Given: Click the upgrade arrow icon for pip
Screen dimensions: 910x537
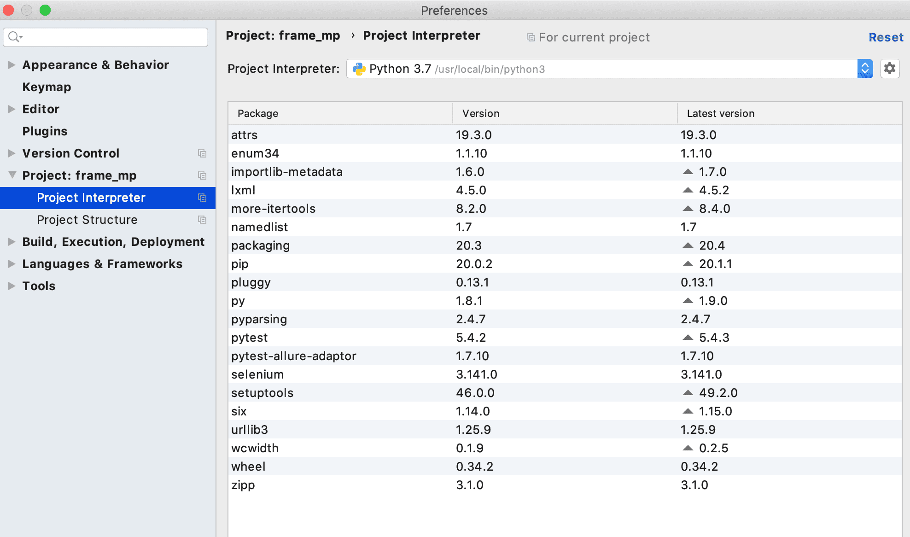Looking at the screenshot, I should (688, 264).
